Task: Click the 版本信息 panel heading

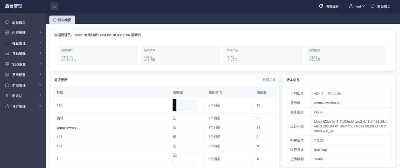Action: [x=293, y=80]
